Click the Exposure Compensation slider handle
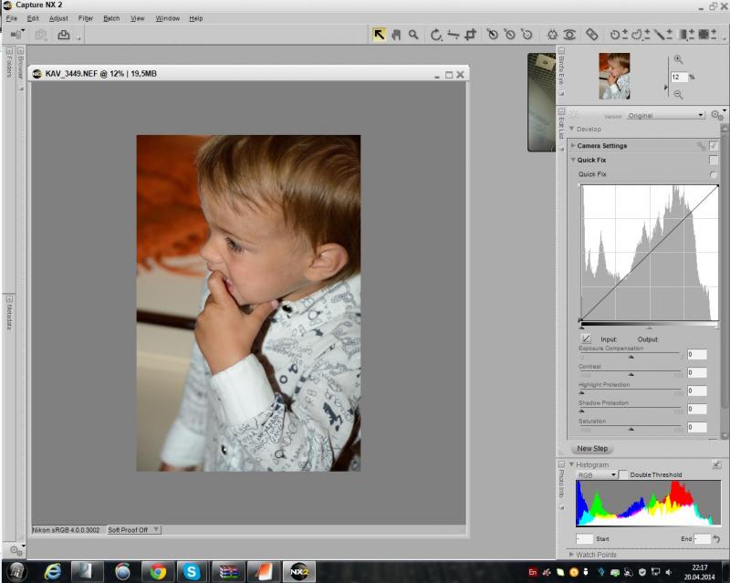The height and width of the screenshot is (583, 730). 631,357
